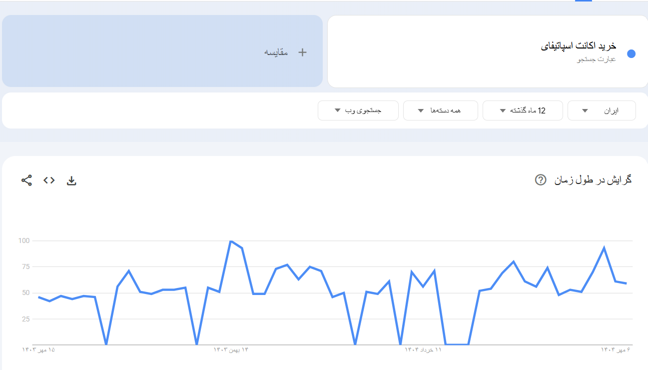Image resolution: width=648 pixels, height=370 pixels.
Task: Open the embed code icon
Action: [49, 180]
